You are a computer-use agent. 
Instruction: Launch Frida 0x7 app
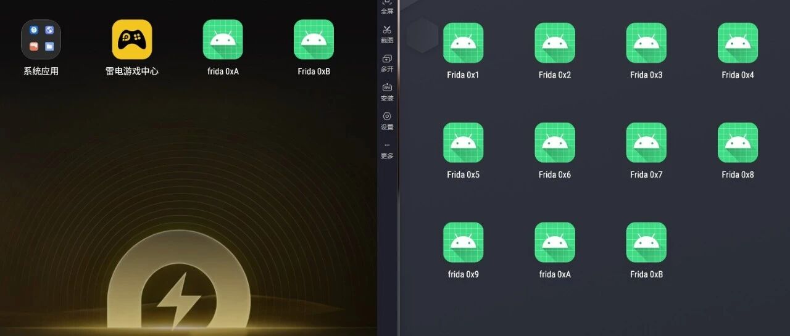point(646,142)
